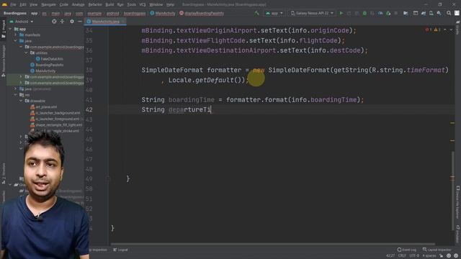Click the expand/collapse all icon in Project panel

(x=62, y=22)
